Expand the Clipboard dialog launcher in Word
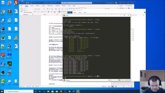 tap(33, 14)
